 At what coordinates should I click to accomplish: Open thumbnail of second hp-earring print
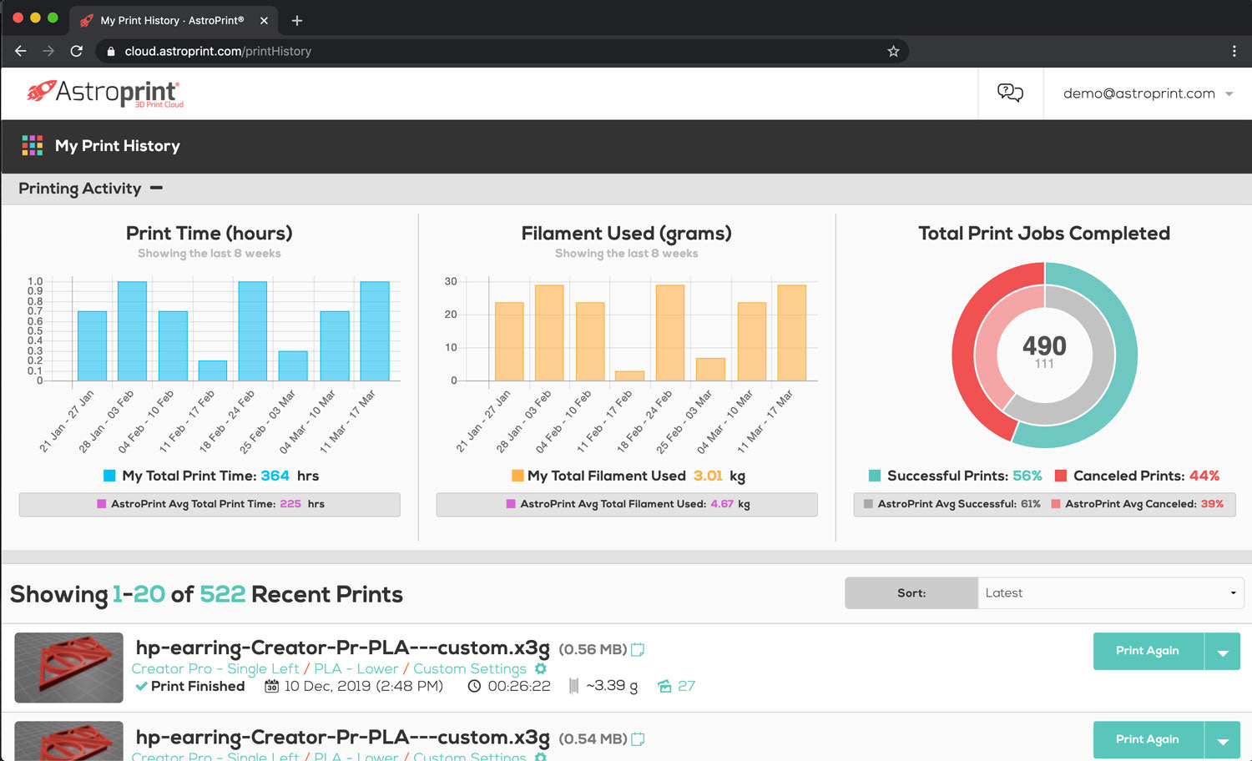tap(68, 741)
